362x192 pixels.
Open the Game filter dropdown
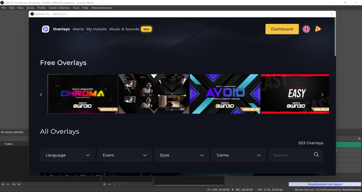click(x=238, y=155)
